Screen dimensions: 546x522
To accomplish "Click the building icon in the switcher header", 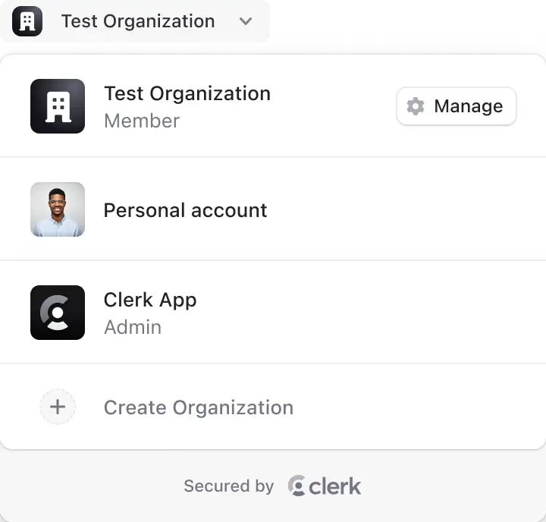I will point(27,20).
